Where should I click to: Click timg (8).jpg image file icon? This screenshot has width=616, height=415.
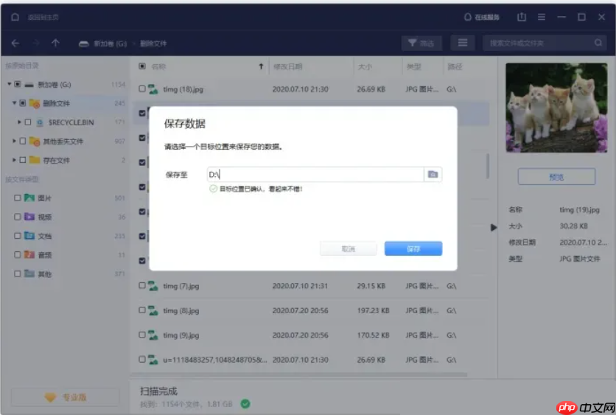point(153,310)
